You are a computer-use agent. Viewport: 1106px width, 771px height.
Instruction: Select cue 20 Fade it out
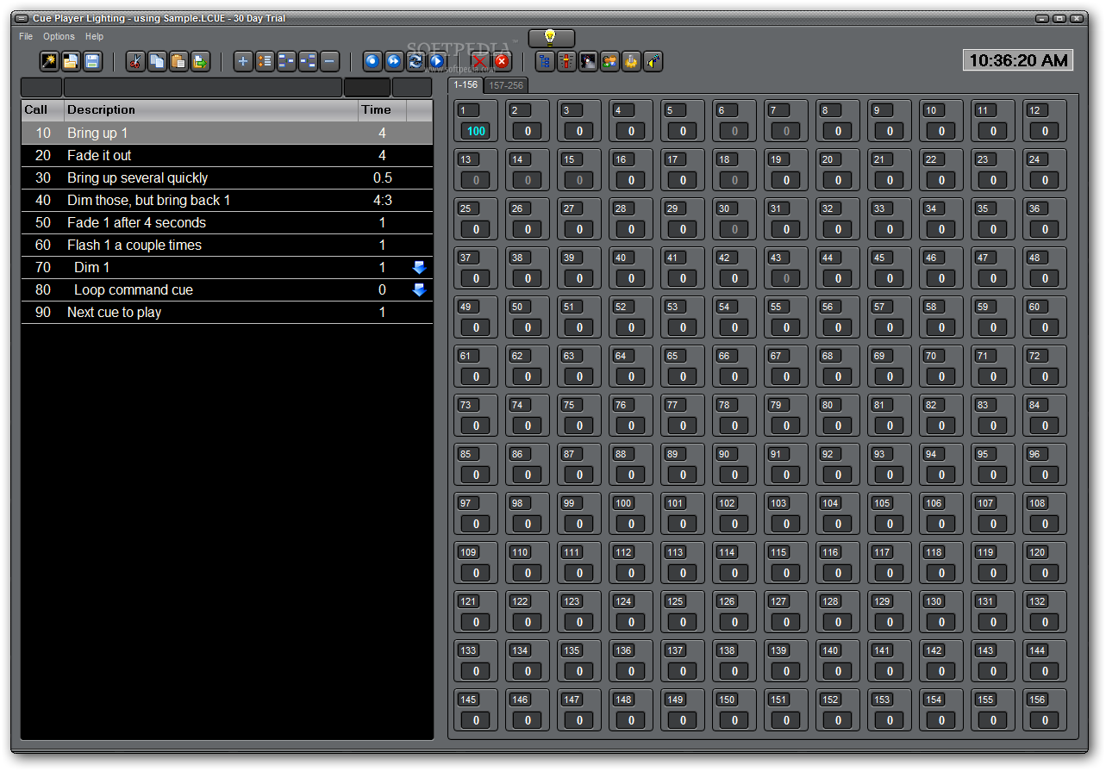[227, 155]
